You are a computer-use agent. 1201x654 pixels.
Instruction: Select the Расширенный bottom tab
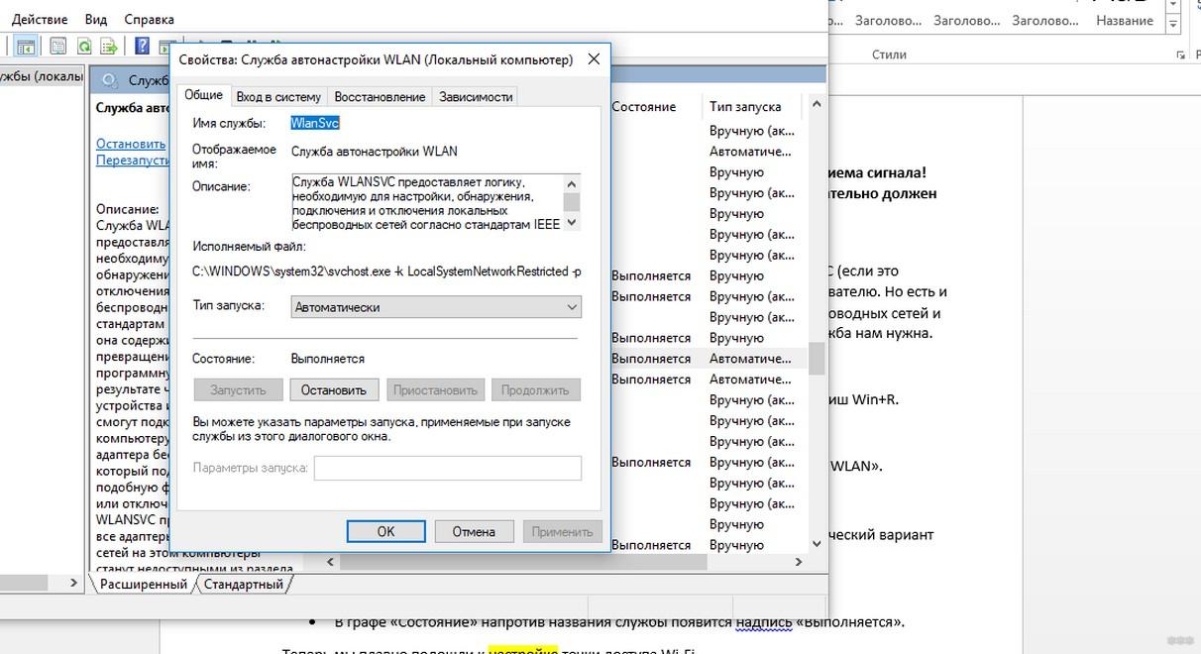pos(144,584)
